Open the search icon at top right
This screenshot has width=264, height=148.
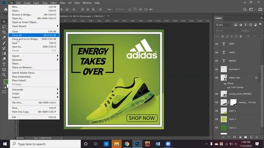pos(245,9)
